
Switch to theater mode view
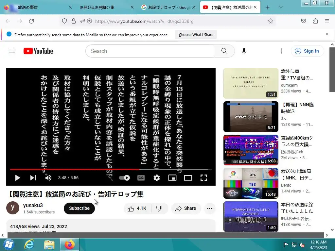click(188, 178)
